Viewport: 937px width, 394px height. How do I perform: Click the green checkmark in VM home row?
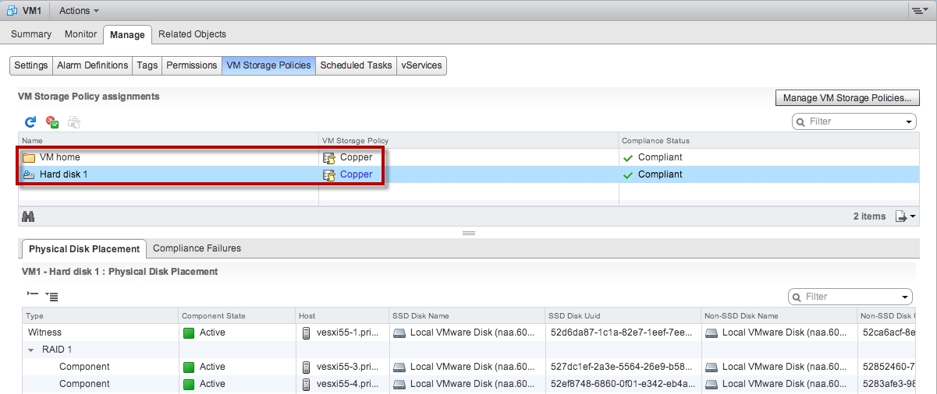[x=628, y=158]
